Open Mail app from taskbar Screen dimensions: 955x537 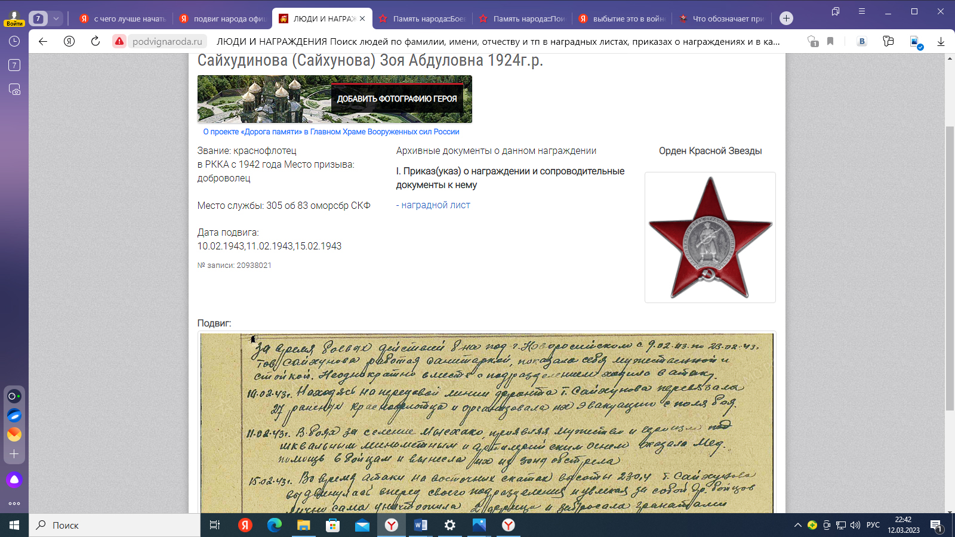[x=362, y=525]
